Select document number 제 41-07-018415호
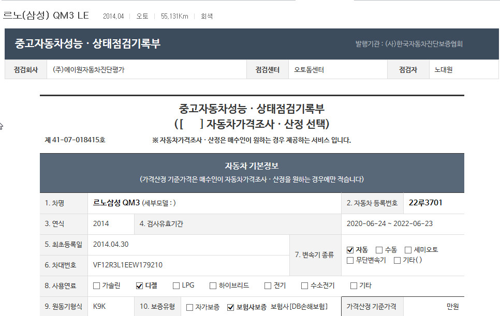Image resolution: width=500 pixels, height=316 pixels. click(75, 140)
